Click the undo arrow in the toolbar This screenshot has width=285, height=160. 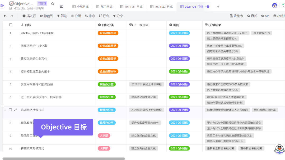[x=5, y=16]
